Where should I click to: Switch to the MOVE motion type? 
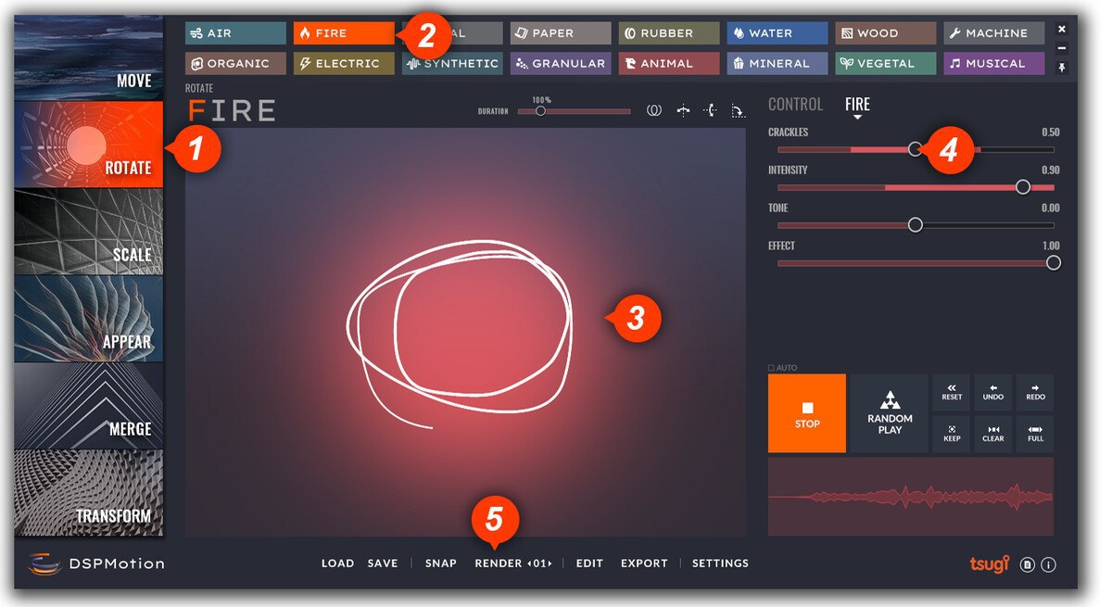coord(89,57)
